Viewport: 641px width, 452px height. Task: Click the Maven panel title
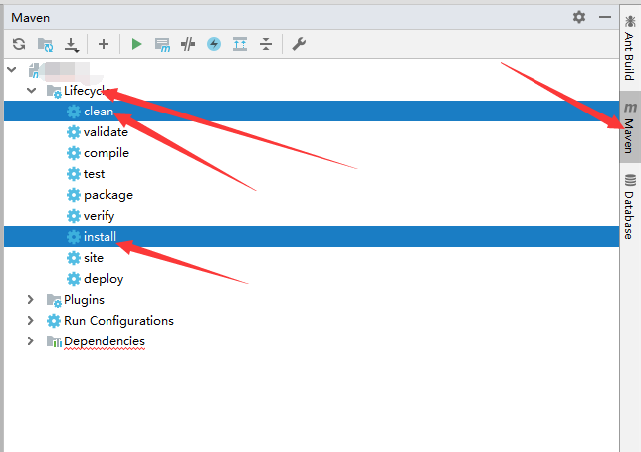click(30, 18)
